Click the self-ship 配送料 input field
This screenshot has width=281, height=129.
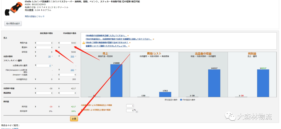click(44, 48)
